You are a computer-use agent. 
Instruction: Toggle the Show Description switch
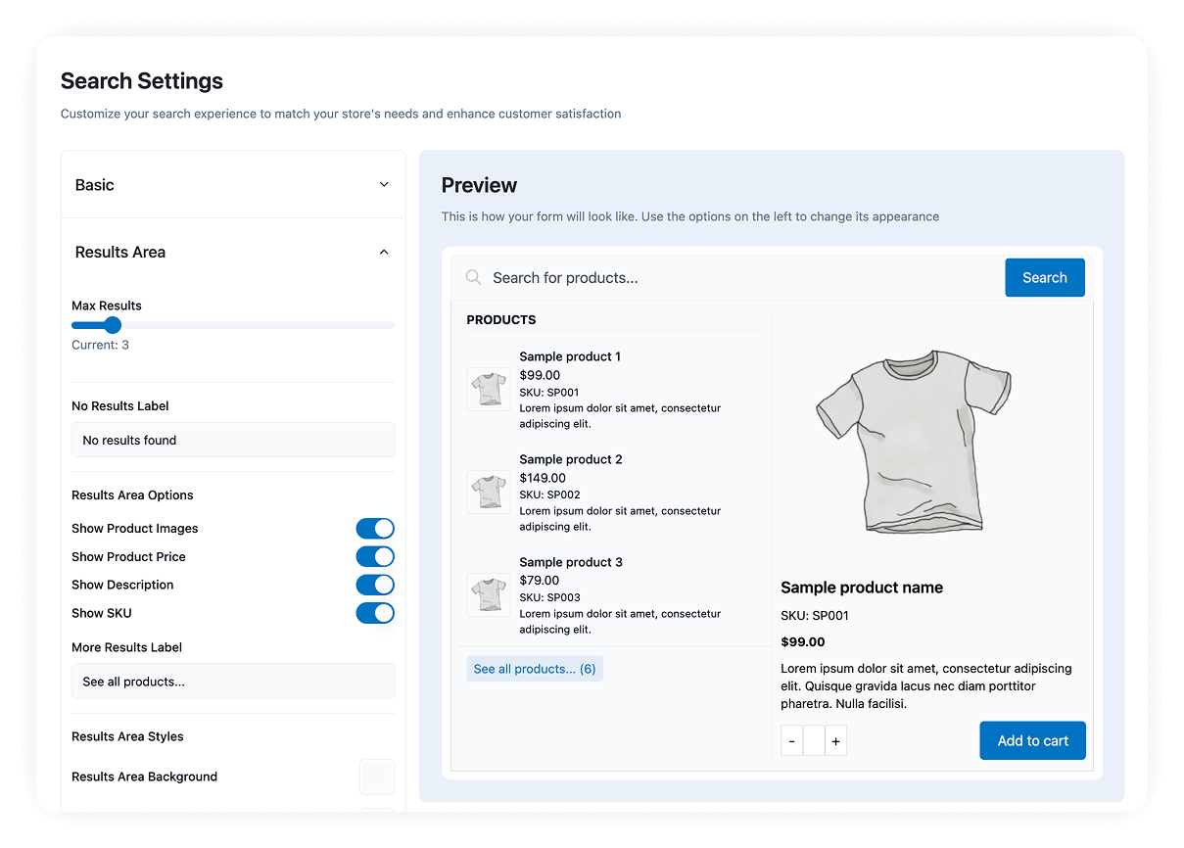tap(374, 586)
